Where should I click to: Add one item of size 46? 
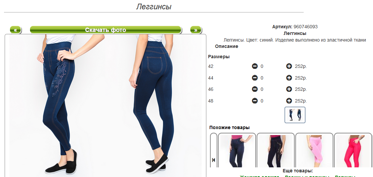289,89
